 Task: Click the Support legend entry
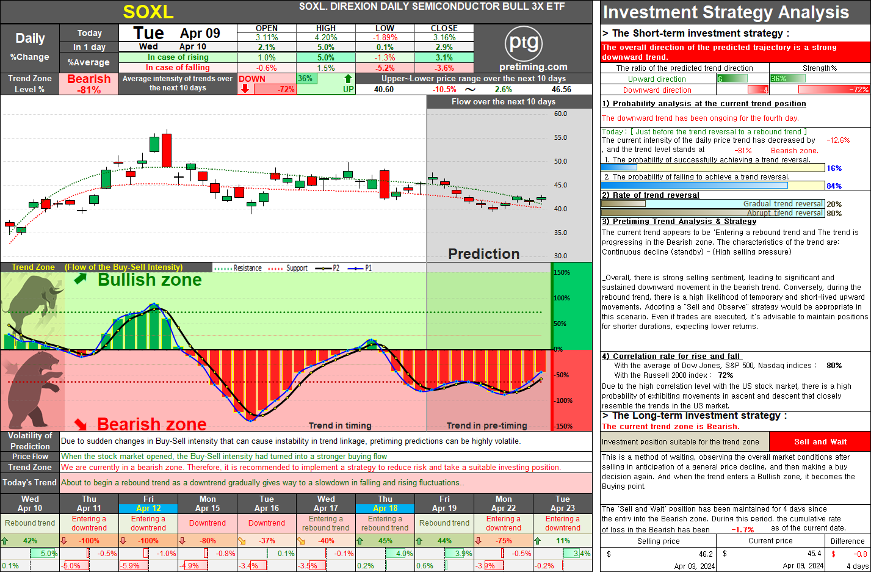(289, 268)
